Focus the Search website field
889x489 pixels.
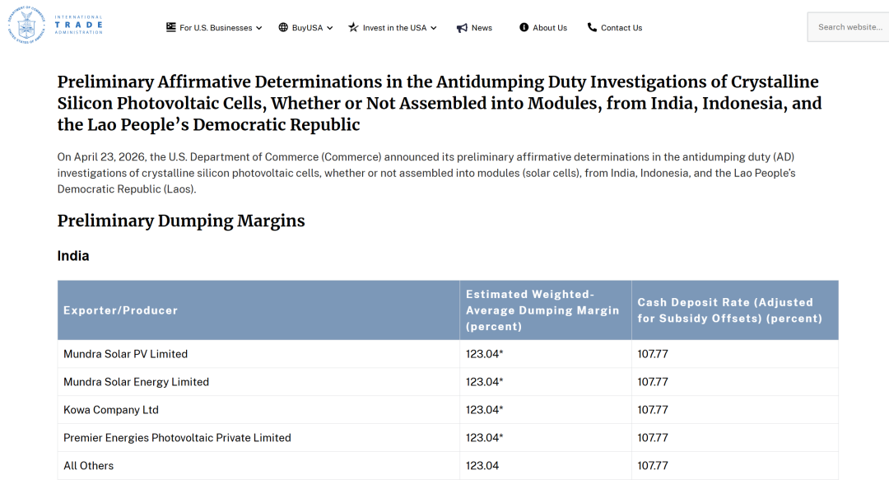click(848, 27)
